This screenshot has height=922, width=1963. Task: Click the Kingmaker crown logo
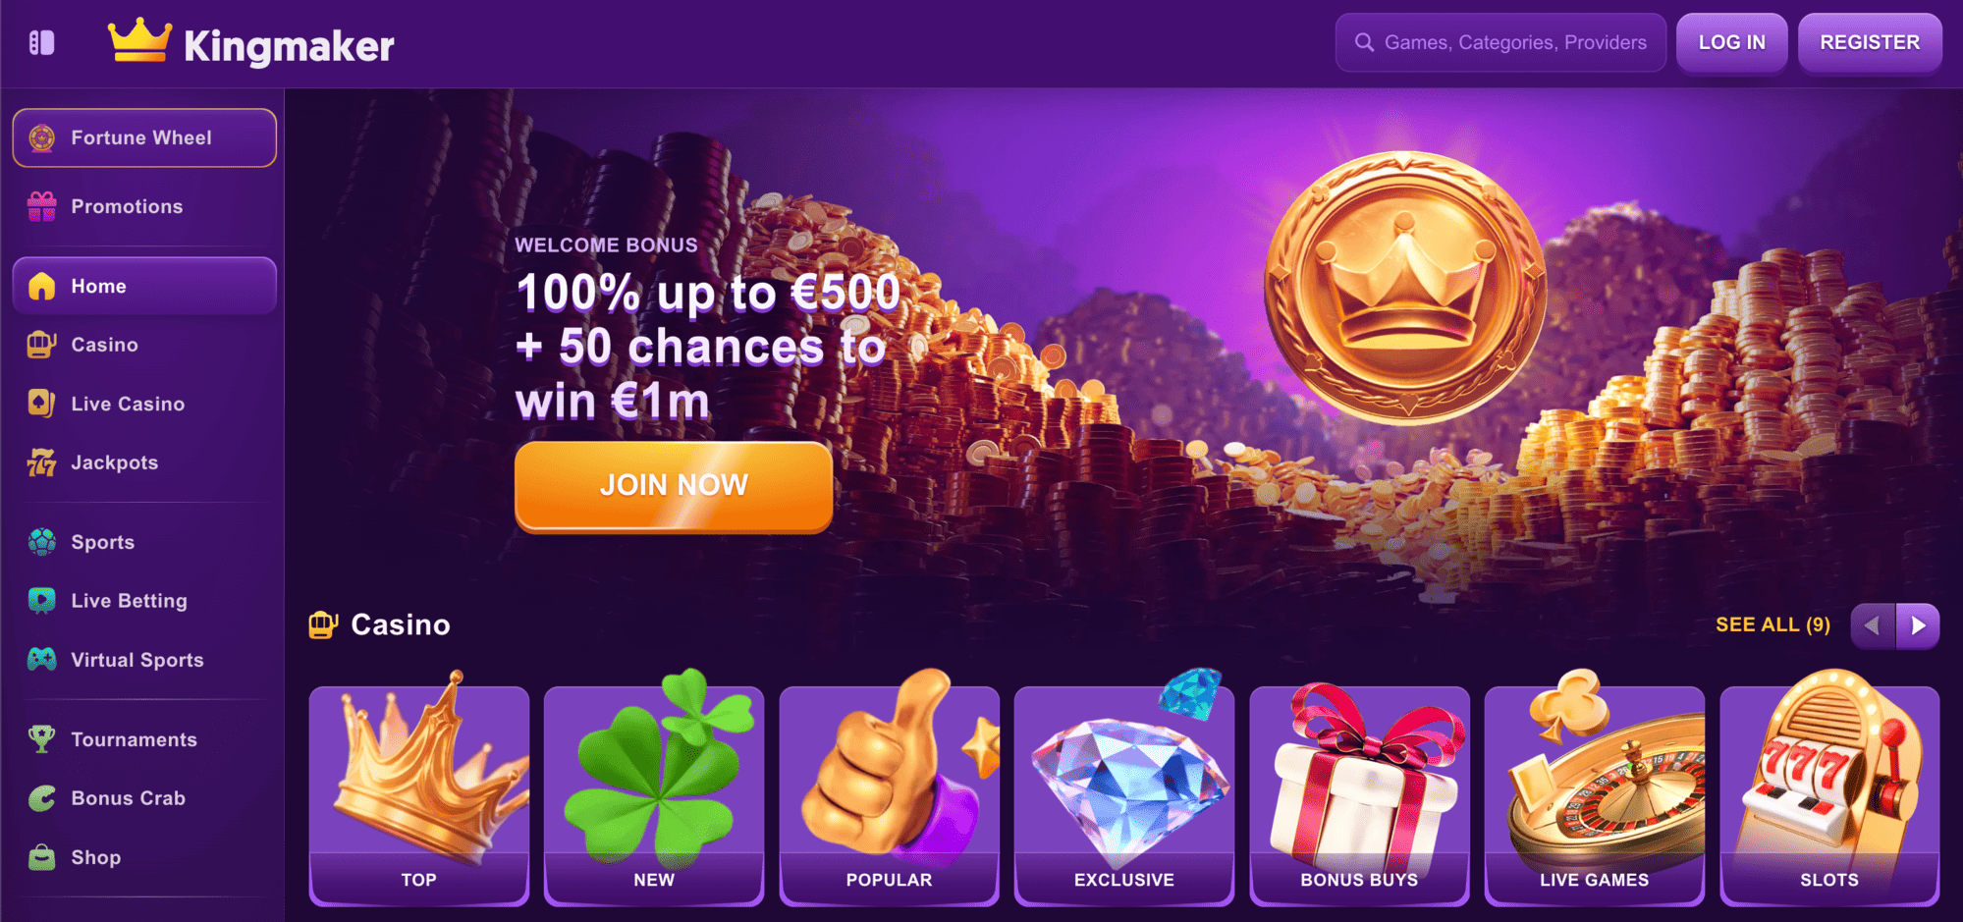[x=139, y=41]
